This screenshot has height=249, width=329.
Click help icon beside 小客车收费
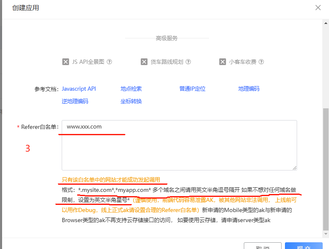click(261, 62)
